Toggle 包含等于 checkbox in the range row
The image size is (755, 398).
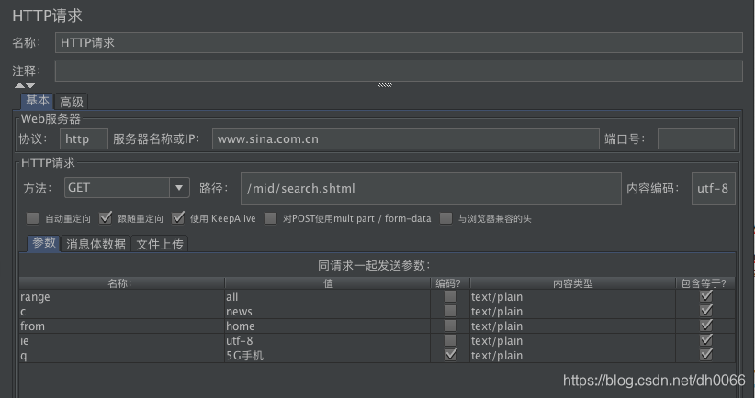[x=706, y=296]
